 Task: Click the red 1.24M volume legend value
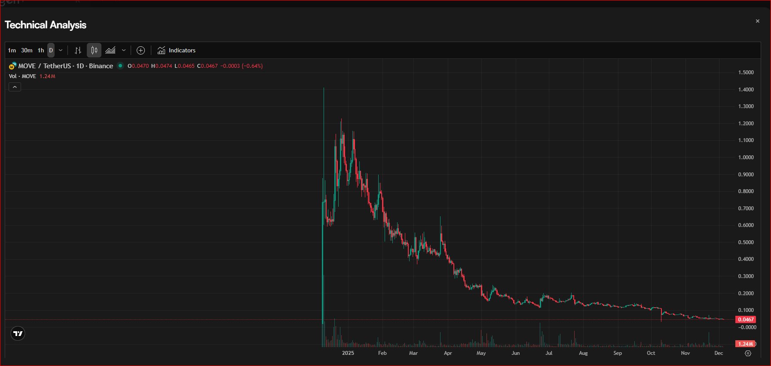pyautogui.click(x=48, y=76)
